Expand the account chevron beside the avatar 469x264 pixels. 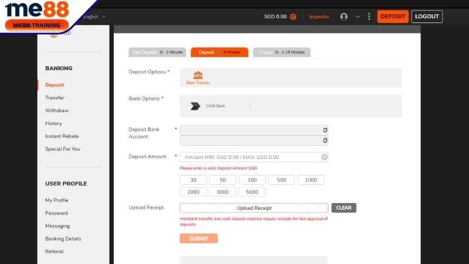point(358,16)
